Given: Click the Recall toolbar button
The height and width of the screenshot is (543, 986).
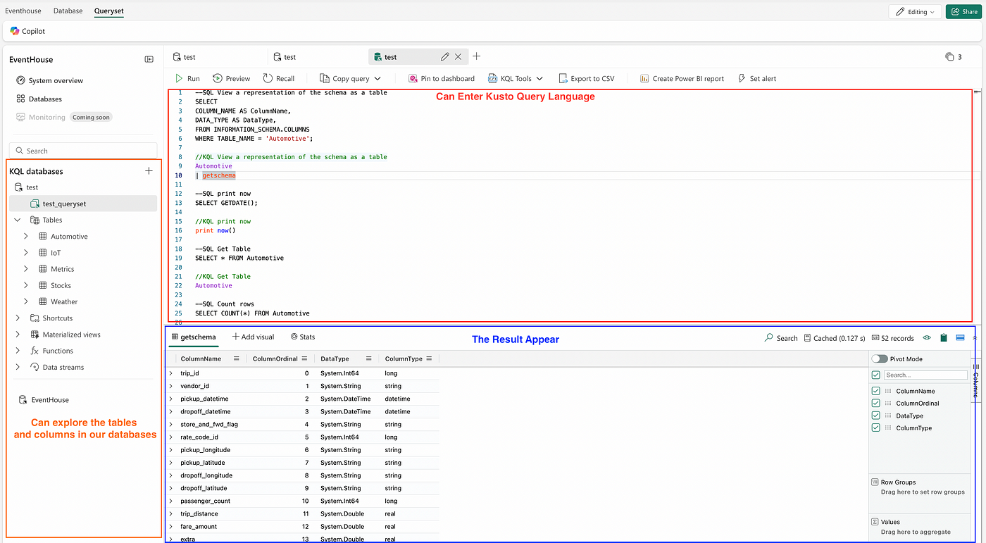Looking at the screenshot, I should point(279,78).
